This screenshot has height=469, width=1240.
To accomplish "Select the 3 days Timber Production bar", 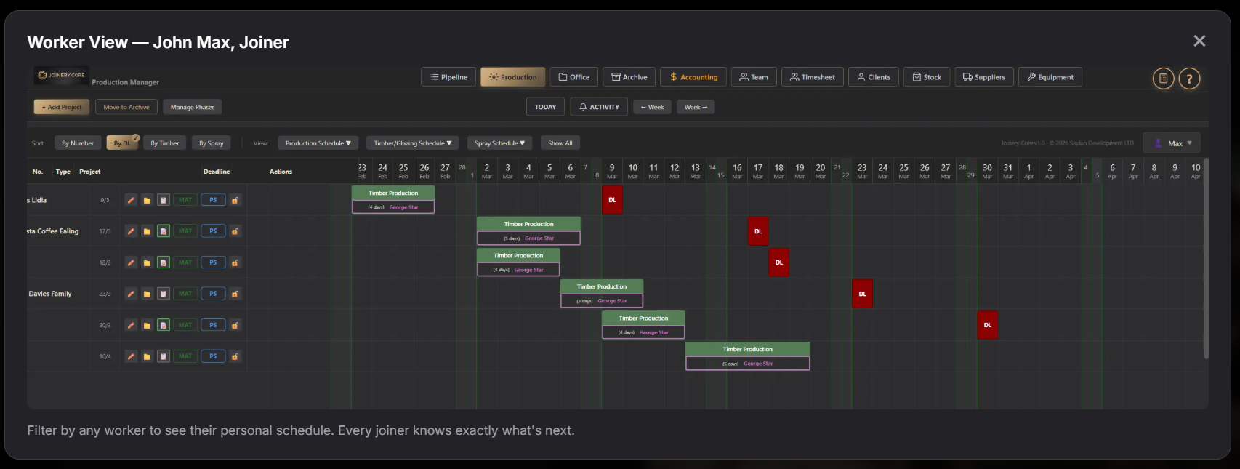I will pos(601,294).
